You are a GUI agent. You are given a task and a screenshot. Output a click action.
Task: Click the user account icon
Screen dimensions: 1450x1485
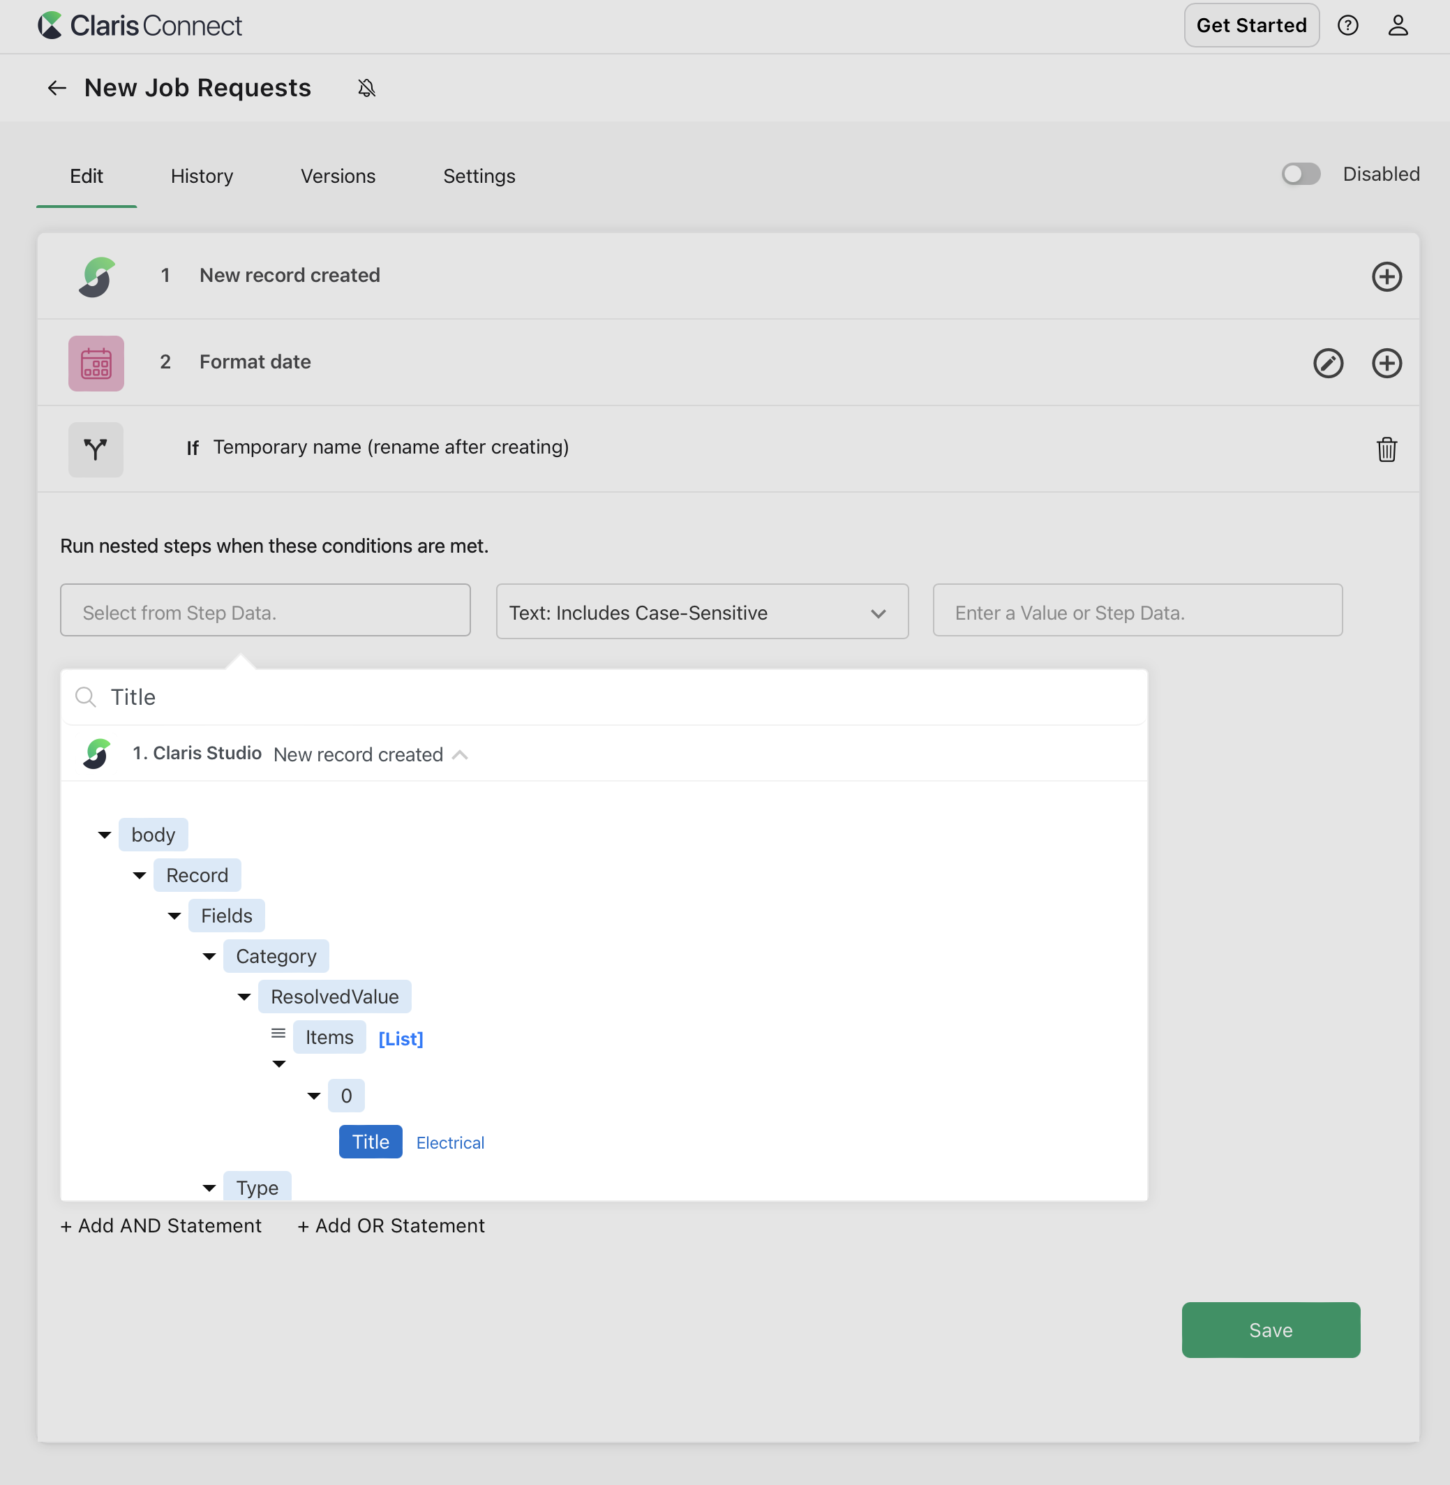coord(1399,25)
